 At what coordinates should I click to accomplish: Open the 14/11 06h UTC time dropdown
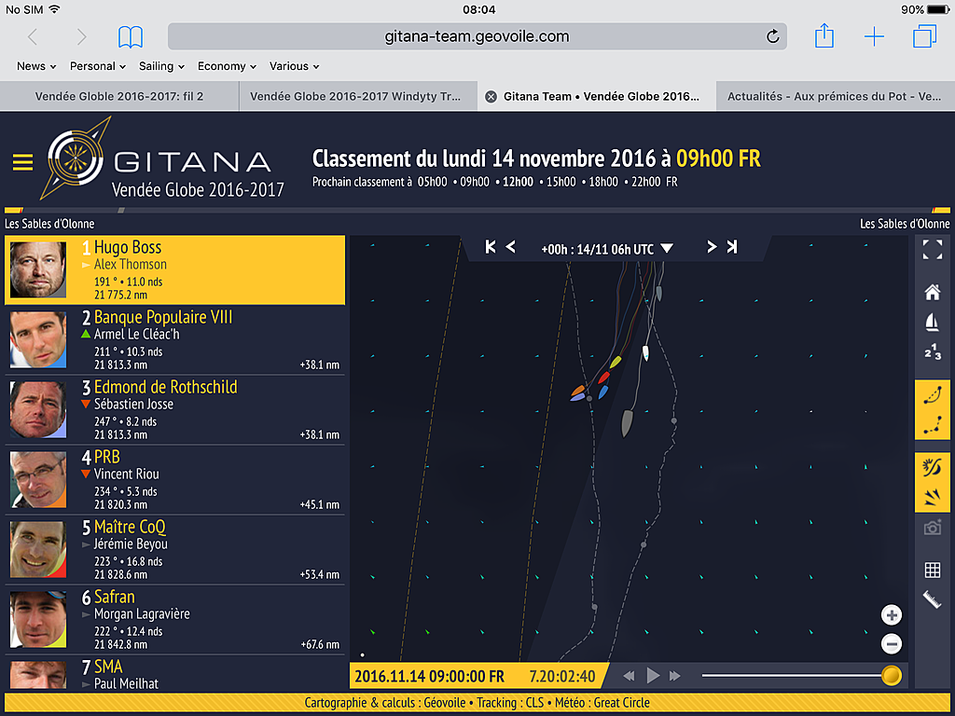607,249
